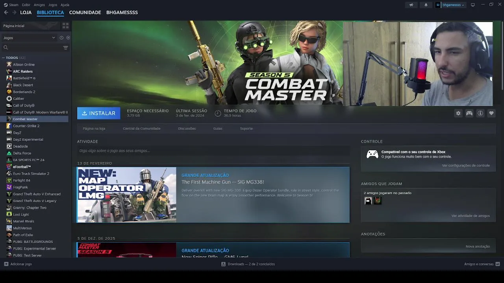504x283 pixels.
Task: Click the Delta Force game icon
Action: (x=9, y=153)
